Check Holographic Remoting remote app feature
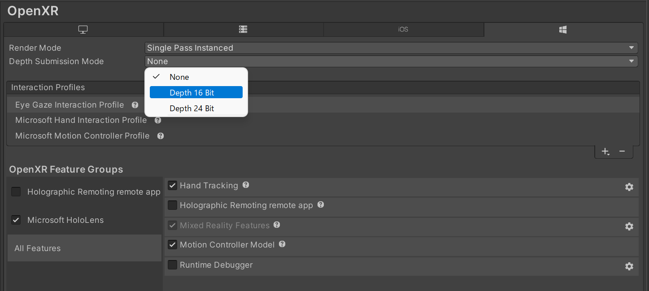The image size is (649, 291). [x=172, y=205]
